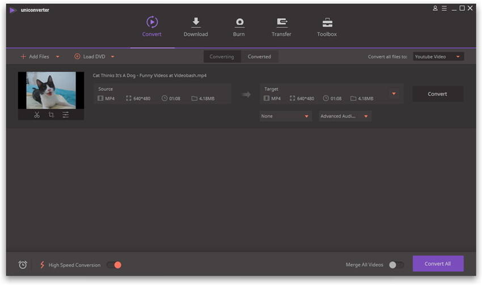Click the source MP4 format icon
Image resolution: width=482 pixels, height=285 pixels.
click(100, 98)
